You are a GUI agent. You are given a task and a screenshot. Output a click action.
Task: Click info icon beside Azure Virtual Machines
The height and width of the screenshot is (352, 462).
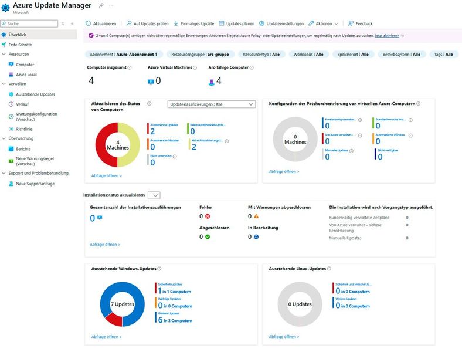[x=195, y=68]
